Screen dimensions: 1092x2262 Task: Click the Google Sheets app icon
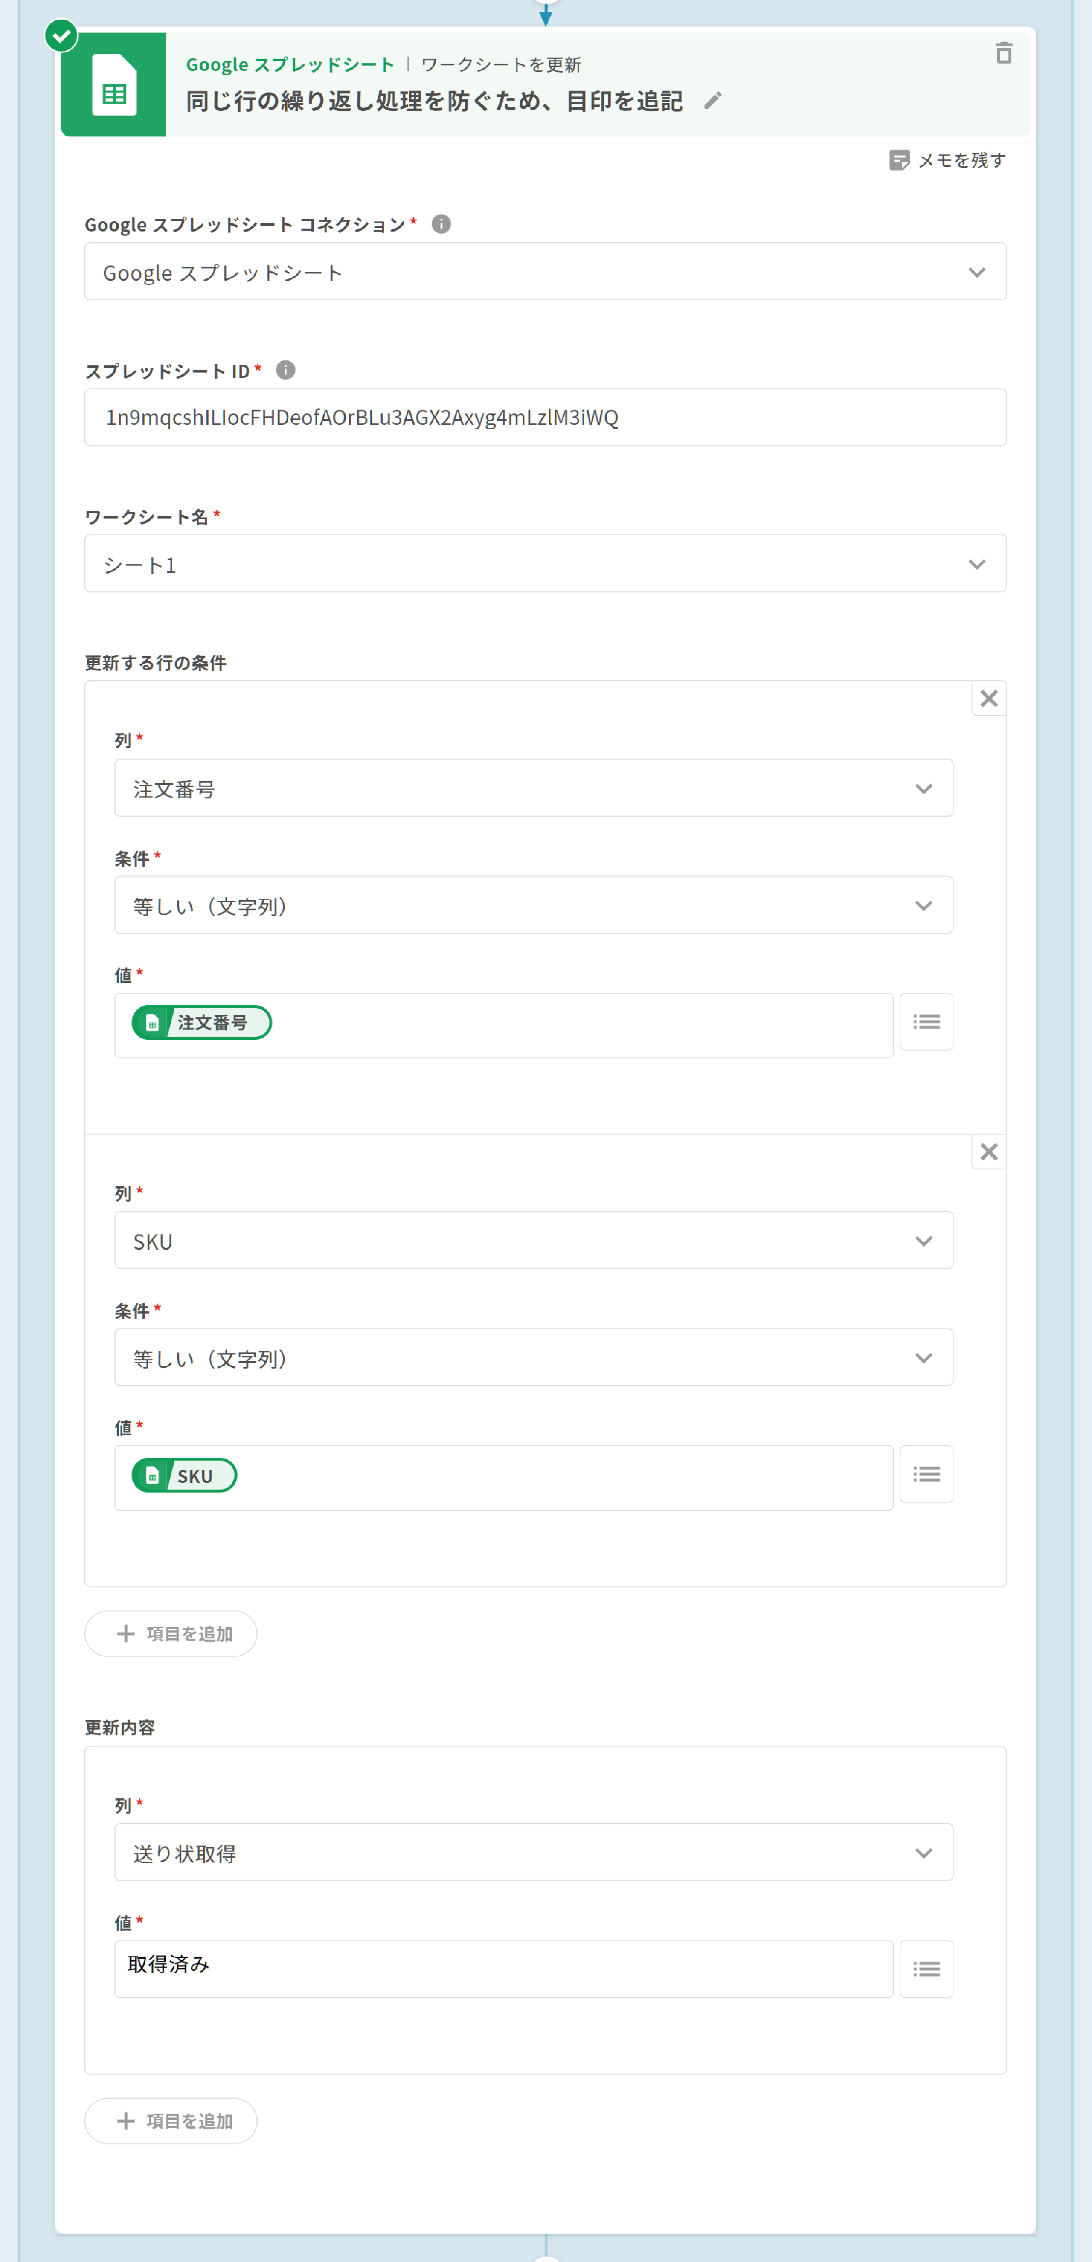click(113, 85)
